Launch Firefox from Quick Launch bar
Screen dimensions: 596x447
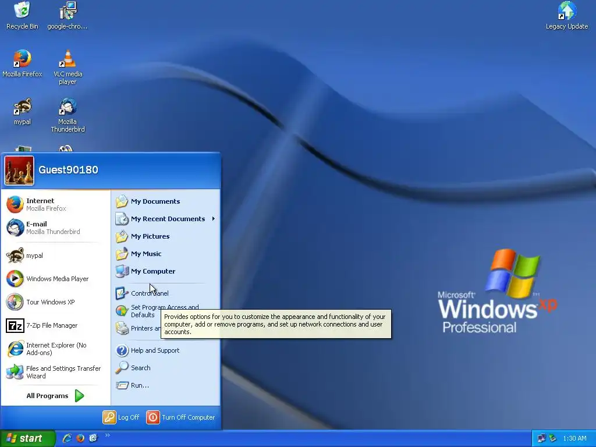click(x=80, y=438)
